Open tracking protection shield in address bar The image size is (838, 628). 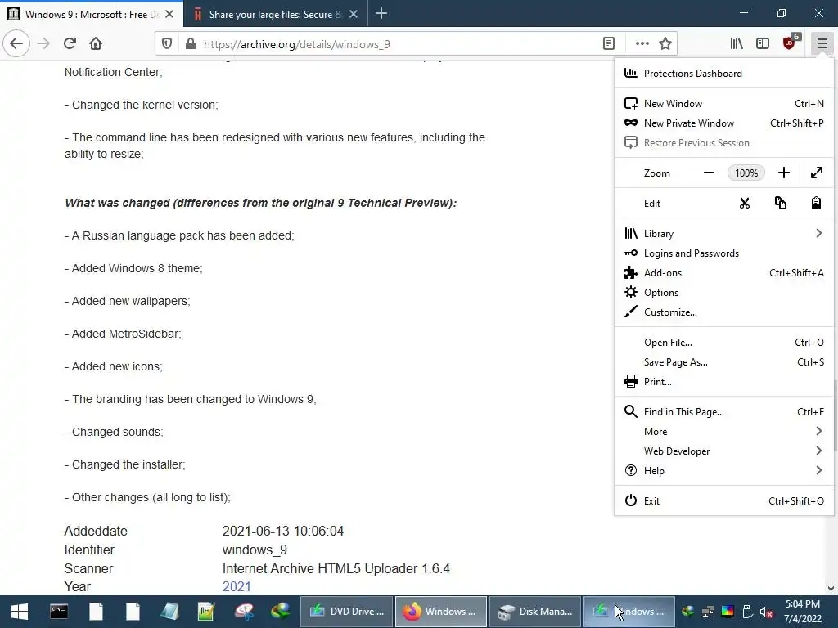(167, 44)
